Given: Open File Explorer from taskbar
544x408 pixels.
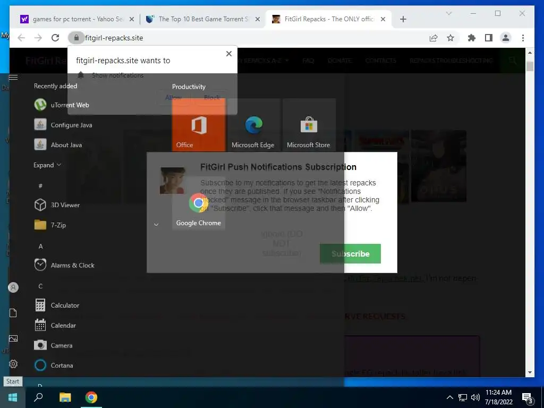Looking at the screenshot, I should [65, 397].
